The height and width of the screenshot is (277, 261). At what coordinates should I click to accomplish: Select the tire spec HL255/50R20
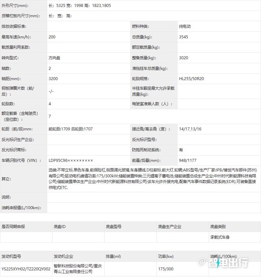(x=191, y=79)
